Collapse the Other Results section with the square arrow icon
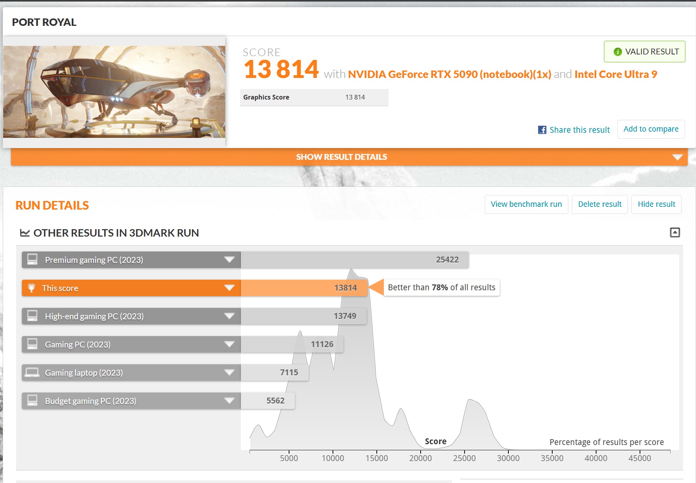Screen dimensions: 696x483 click(x=675, y=233)
